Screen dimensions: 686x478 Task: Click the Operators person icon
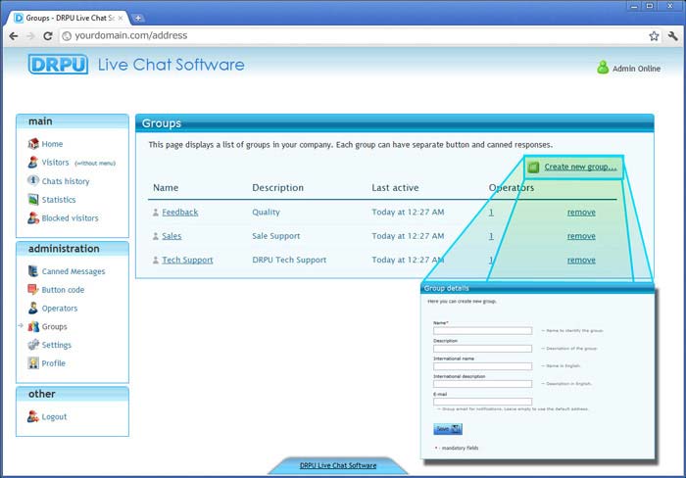33,308
